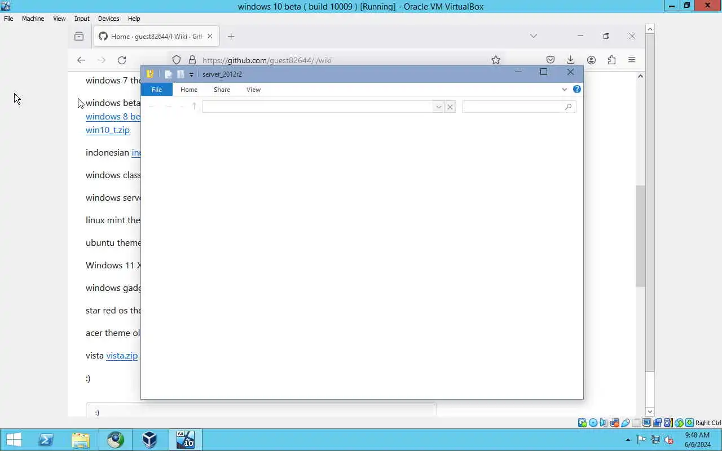
Task: Open the blue File tab in Explorer
Action: tap(157, 90)
